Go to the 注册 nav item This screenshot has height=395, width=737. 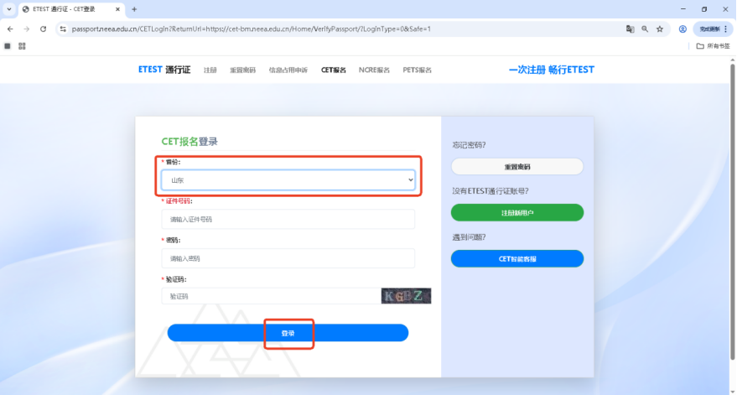(210, 70)
